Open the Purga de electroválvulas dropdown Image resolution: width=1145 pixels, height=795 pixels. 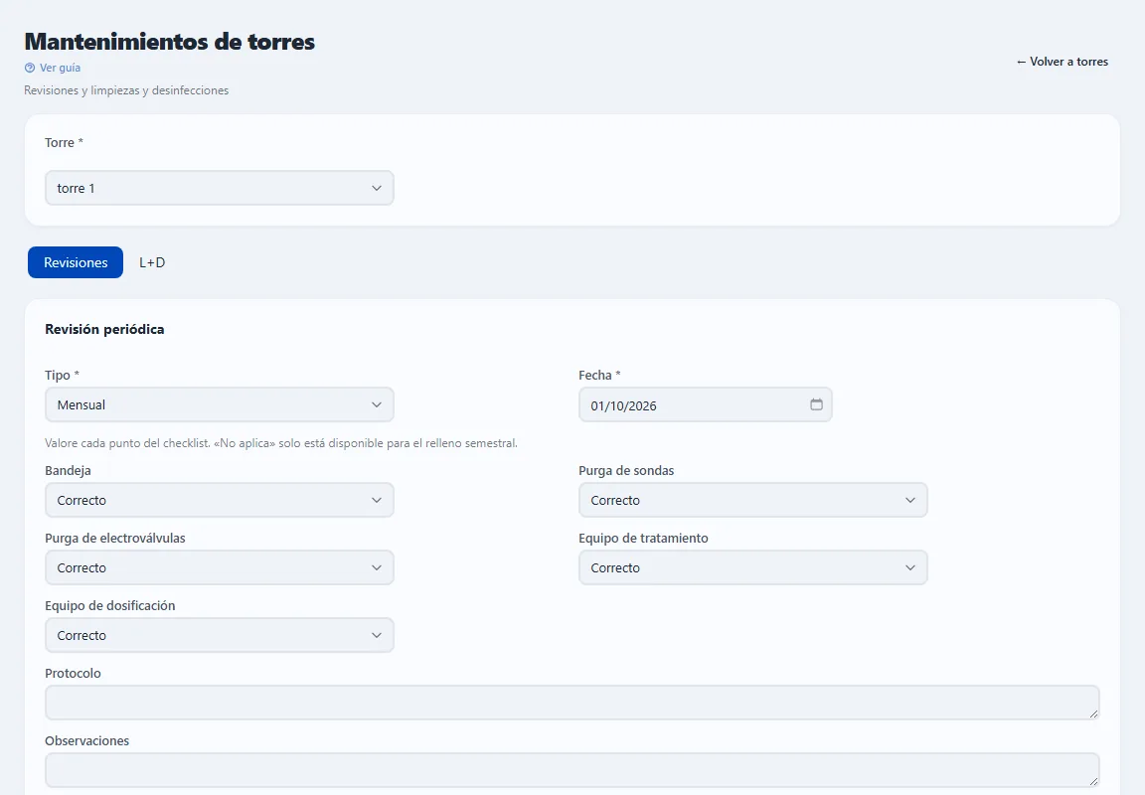[220, 568]
